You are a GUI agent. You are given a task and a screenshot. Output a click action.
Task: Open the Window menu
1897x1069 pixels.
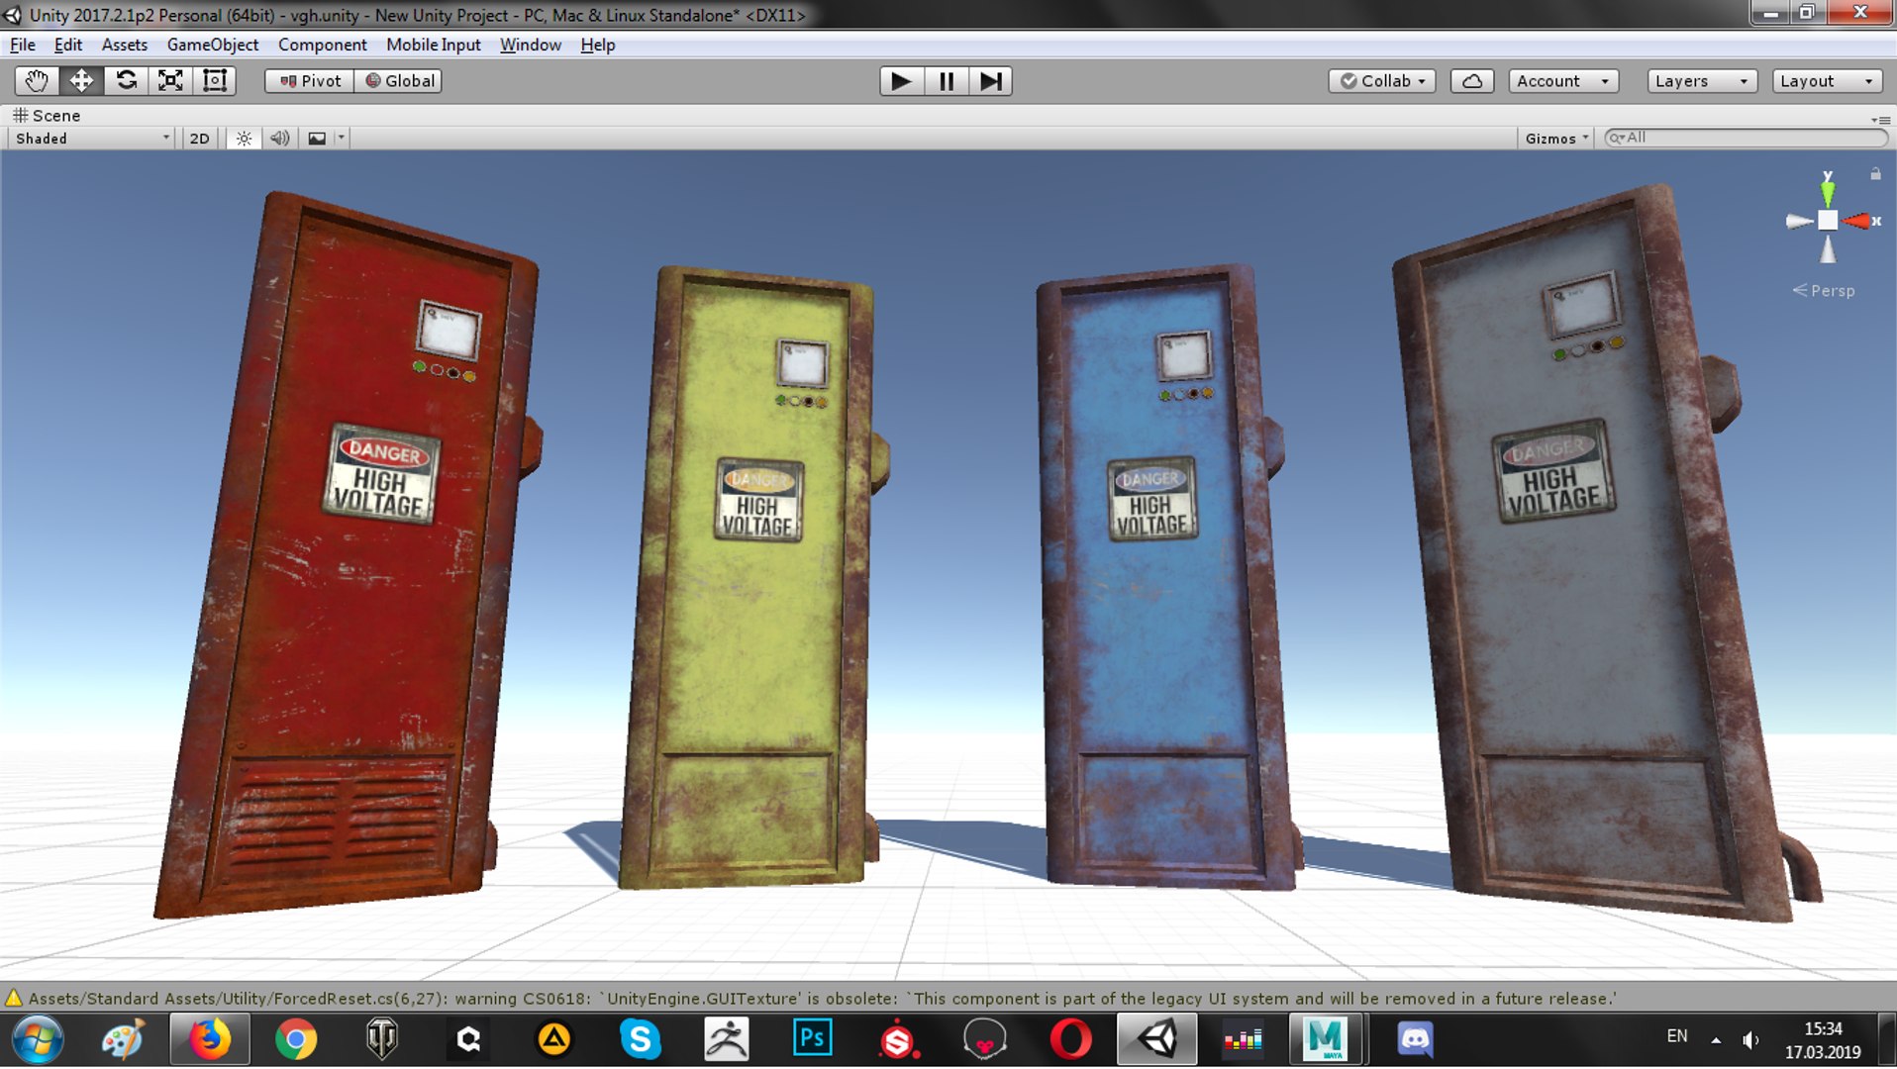pyautogui.click(x=531, y=45)
